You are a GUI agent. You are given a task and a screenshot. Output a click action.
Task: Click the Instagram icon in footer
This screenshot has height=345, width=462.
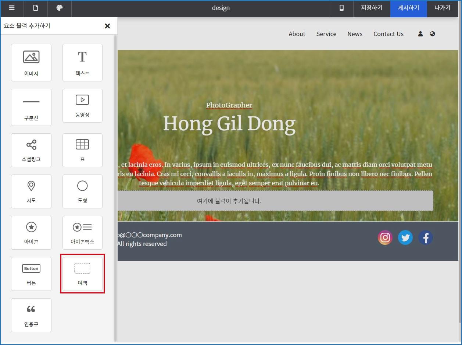coord(385,238)
